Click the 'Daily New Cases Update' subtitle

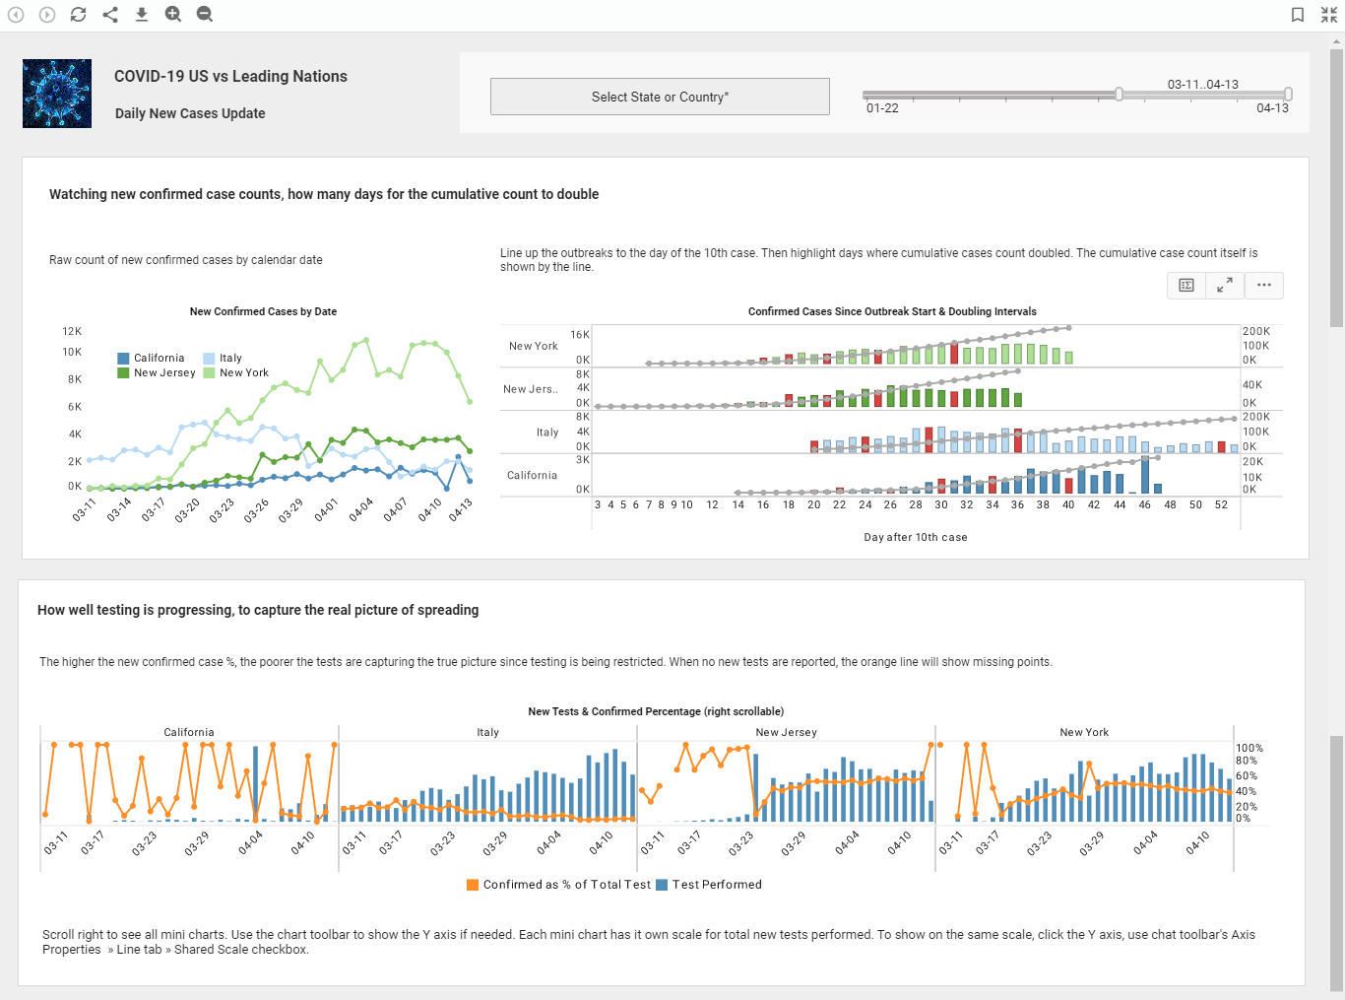(x=190, y=113)
